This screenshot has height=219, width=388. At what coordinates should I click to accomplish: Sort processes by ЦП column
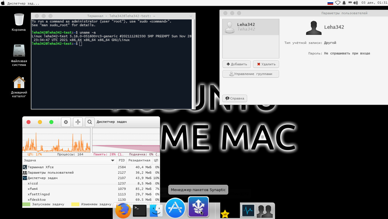[x=156, y=161]
